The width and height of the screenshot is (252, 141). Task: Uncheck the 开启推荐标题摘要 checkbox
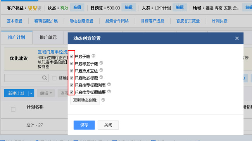coord(72,92)
